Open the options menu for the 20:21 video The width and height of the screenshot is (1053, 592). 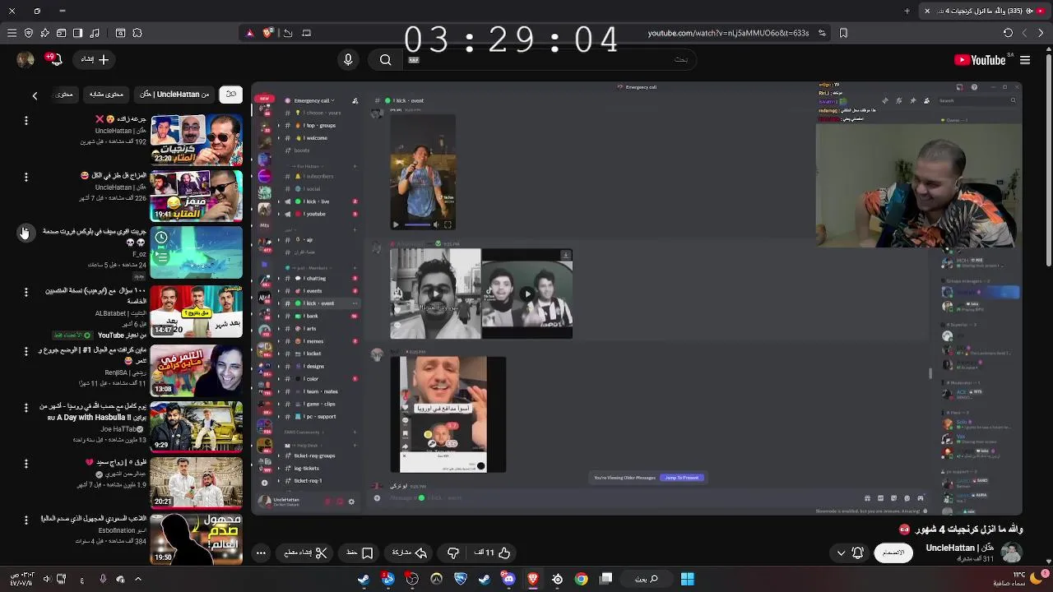[x=26, y=465]
